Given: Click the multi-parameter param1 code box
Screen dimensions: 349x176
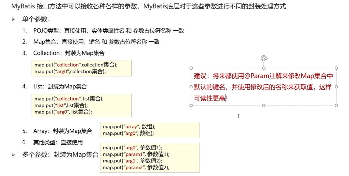Looking at the screenshot, I should click(x=150, y=157).
